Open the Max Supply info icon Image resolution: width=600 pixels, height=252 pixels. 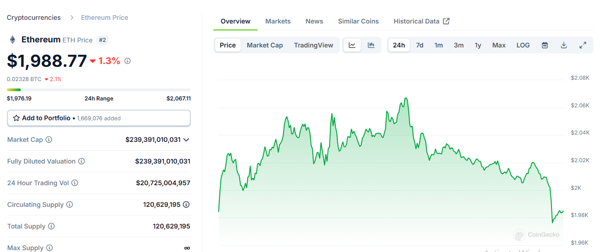(x=49, y=248)
